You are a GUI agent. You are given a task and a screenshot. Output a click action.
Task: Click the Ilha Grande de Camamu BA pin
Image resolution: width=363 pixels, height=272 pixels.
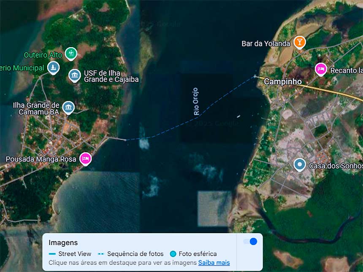(68, 107)
